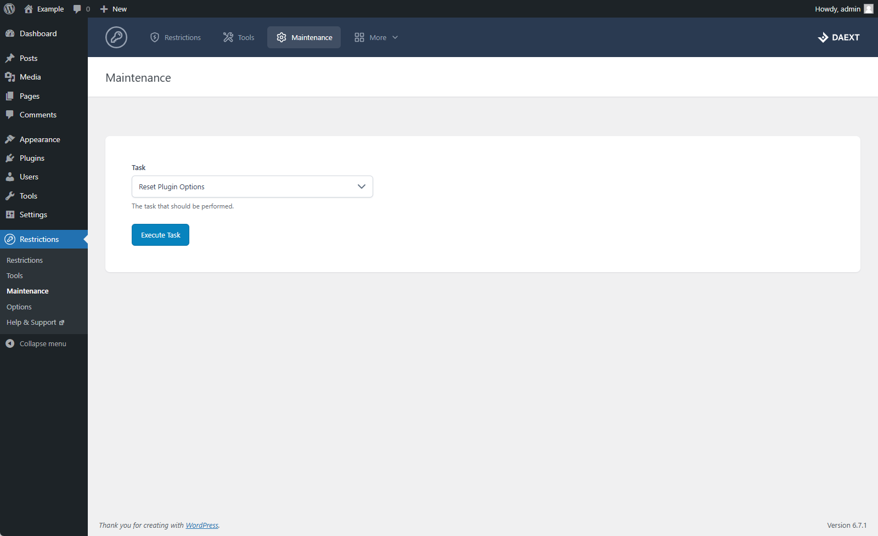Open Appearance in sidebar

pyautogui.click(x=44, y=139)
